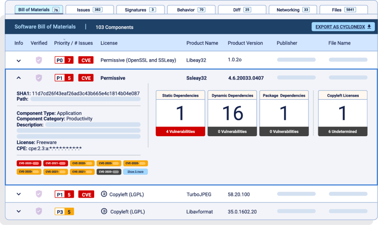Click the Verified column header
The width and height of the screenshot is (378, 225).
pyautogui.click(x=39, y=43)
